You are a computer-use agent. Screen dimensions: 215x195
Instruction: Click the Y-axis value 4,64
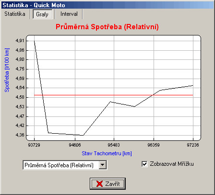click(x=20, y=88)
